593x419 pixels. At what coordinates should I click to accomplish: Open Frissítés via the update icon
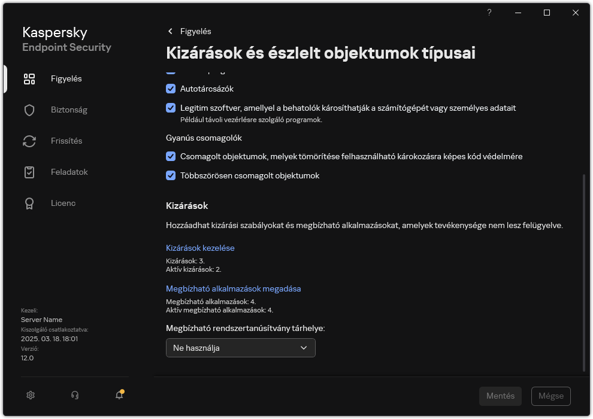point(29,141)
